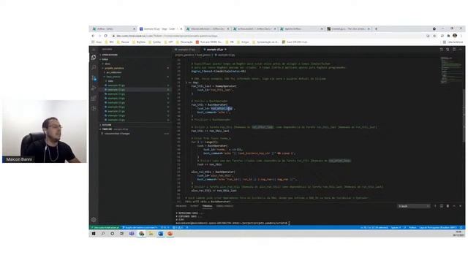468x263 pixels.
Task: Open the Chrome three-dot menu
Action: click(x=461, y=36)
